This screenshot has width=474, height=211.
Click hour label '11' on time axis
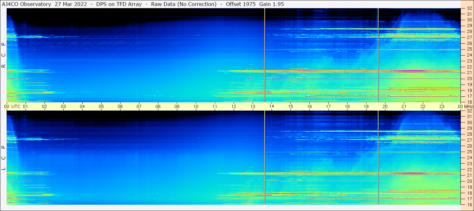tap(215, 106)
